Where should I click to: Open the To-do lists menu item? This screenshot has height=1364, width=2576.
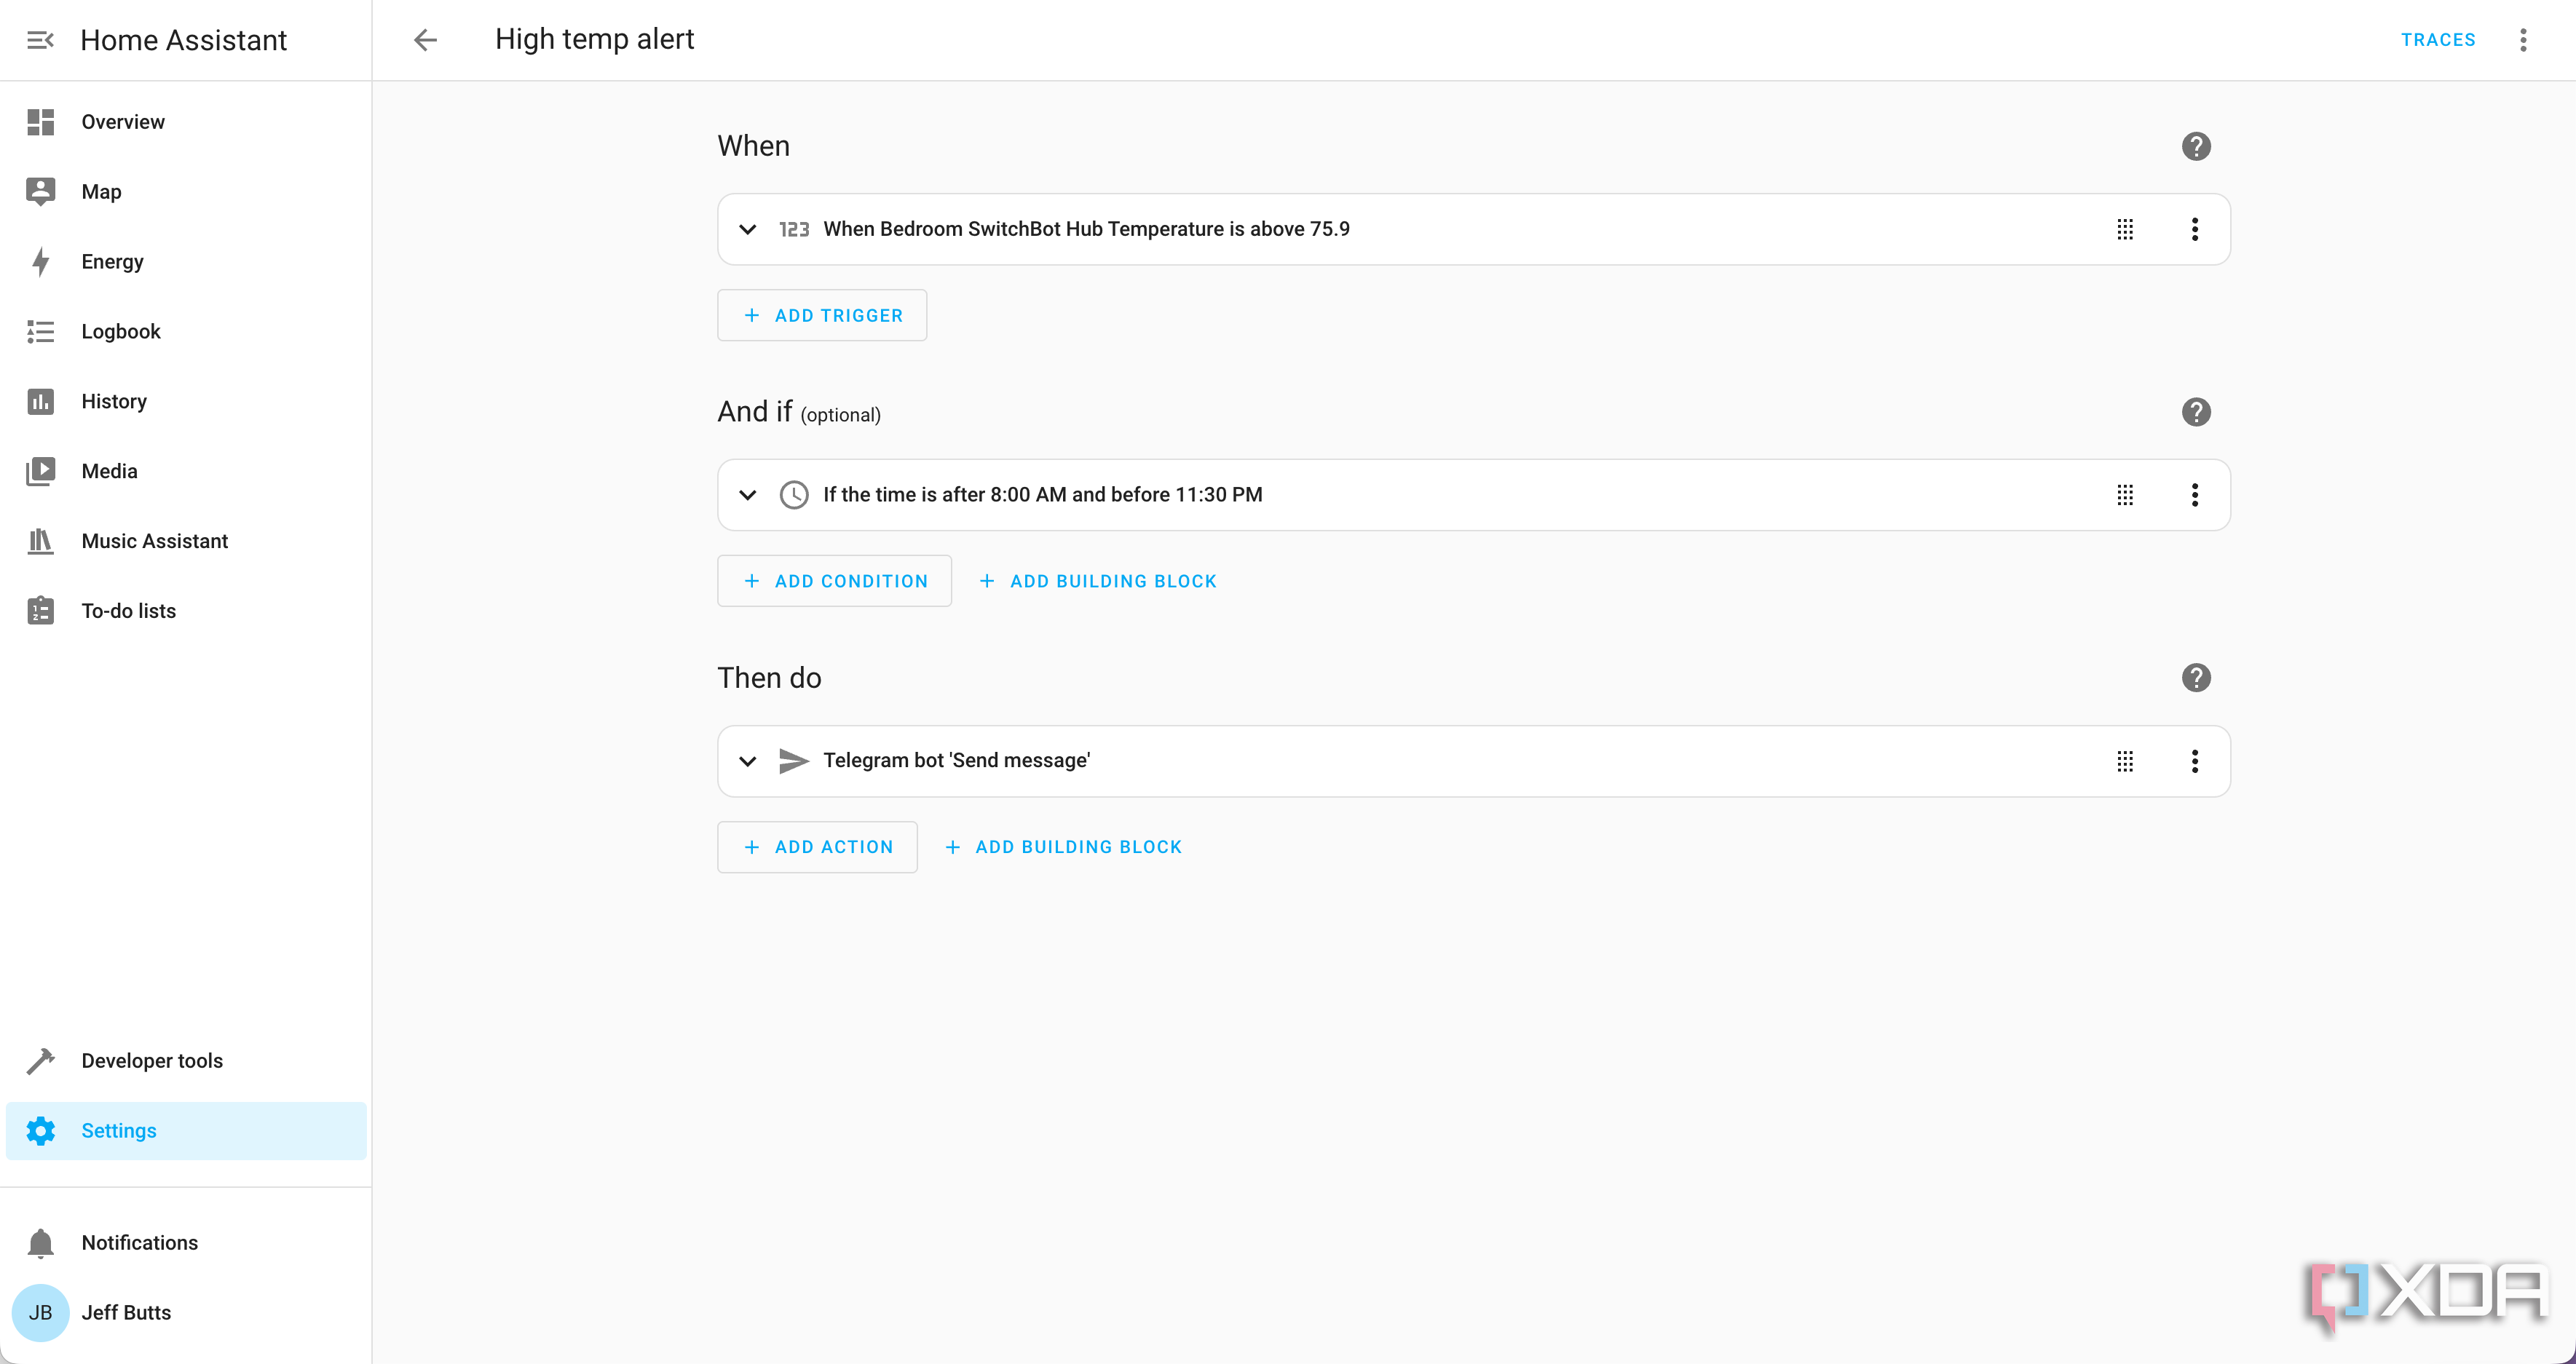tap(186, 611)
